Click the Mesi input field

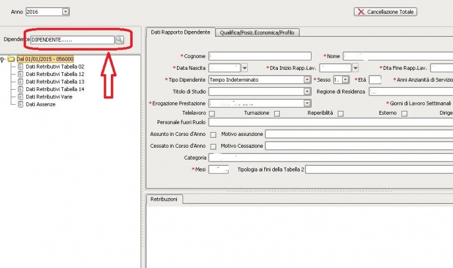click(219, 170)
